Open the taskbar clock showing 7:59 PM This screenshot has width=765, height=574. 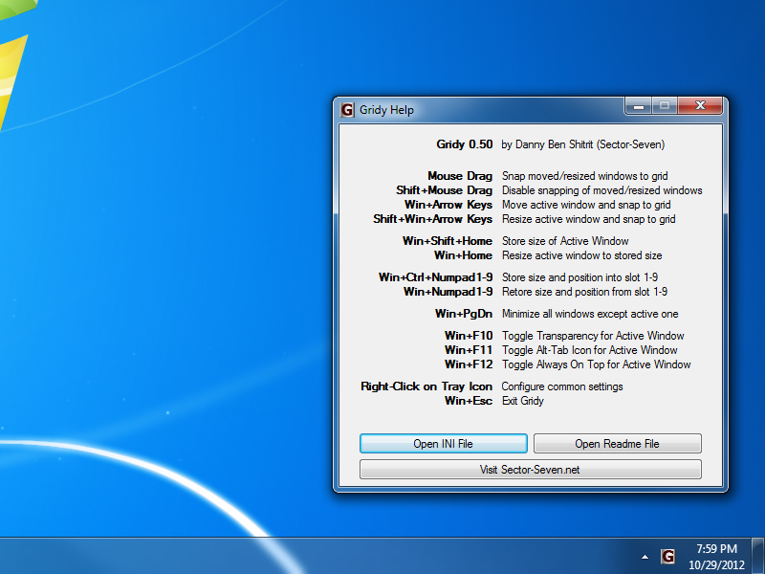coord(716,549)
